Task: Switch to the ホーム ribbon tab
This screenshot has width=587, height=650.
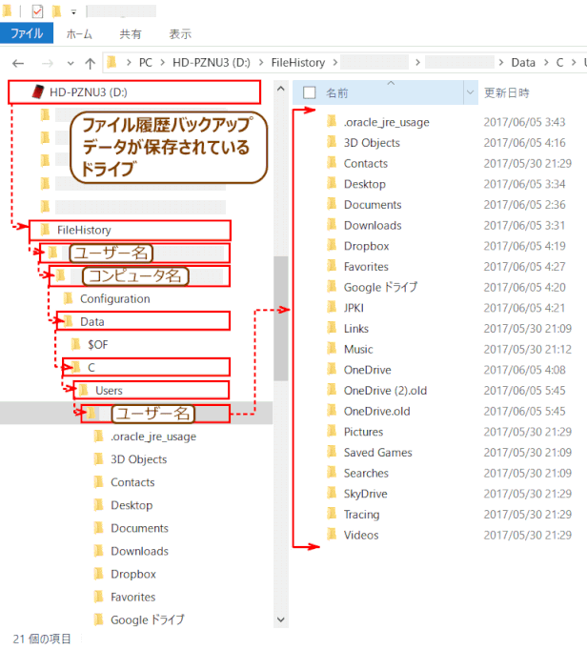Action: (79, 34)
